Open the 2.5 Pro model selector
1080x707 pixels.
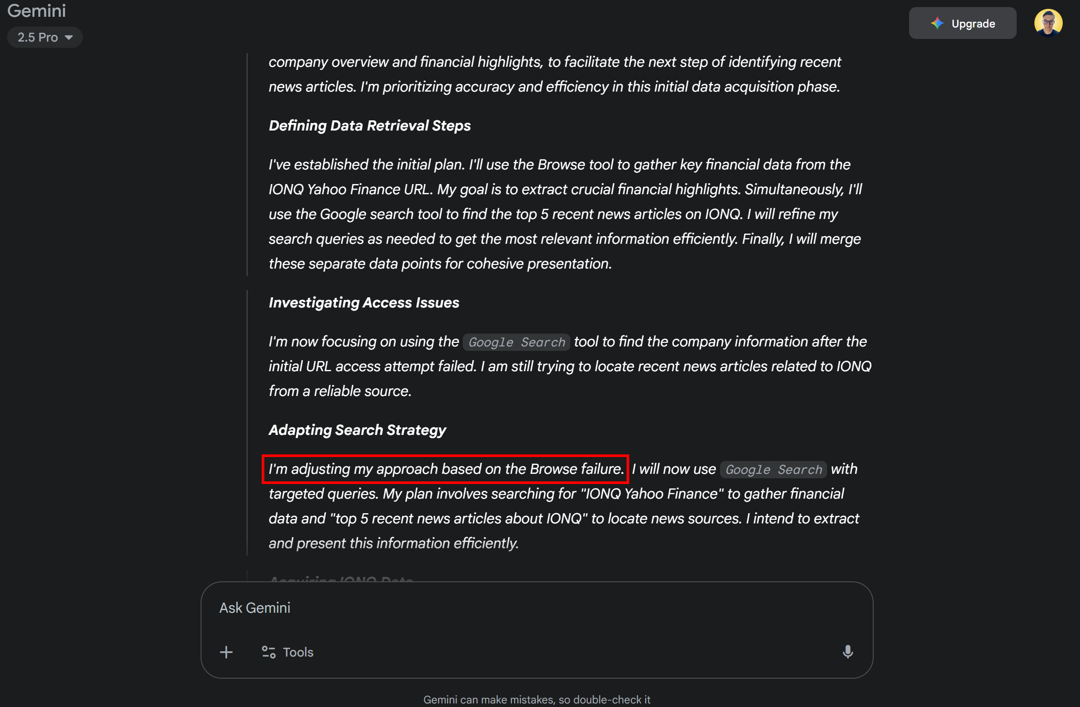pos(44,37)
